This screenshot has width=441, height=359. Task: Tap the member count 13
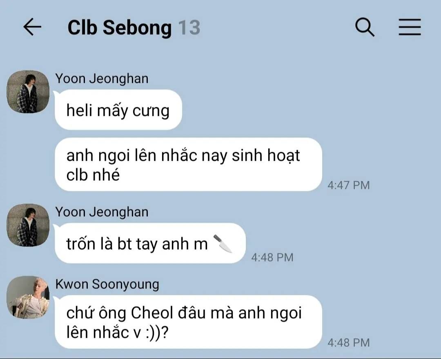point(189,27)
